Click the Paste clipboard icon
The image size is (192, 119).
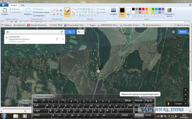(5, 10)
